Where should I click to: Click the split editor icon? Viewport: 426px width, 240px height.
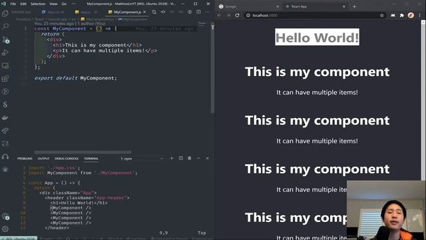[x=199, y=12]
